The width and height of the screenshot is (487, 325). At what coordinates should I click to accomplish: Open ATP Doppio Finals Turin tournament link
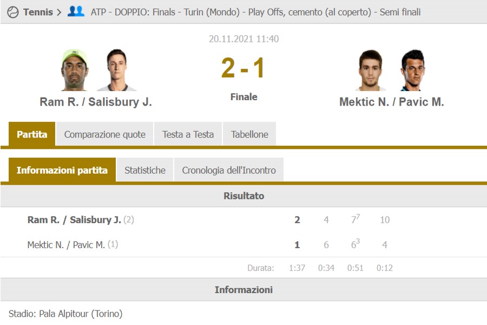click(255, 12)
